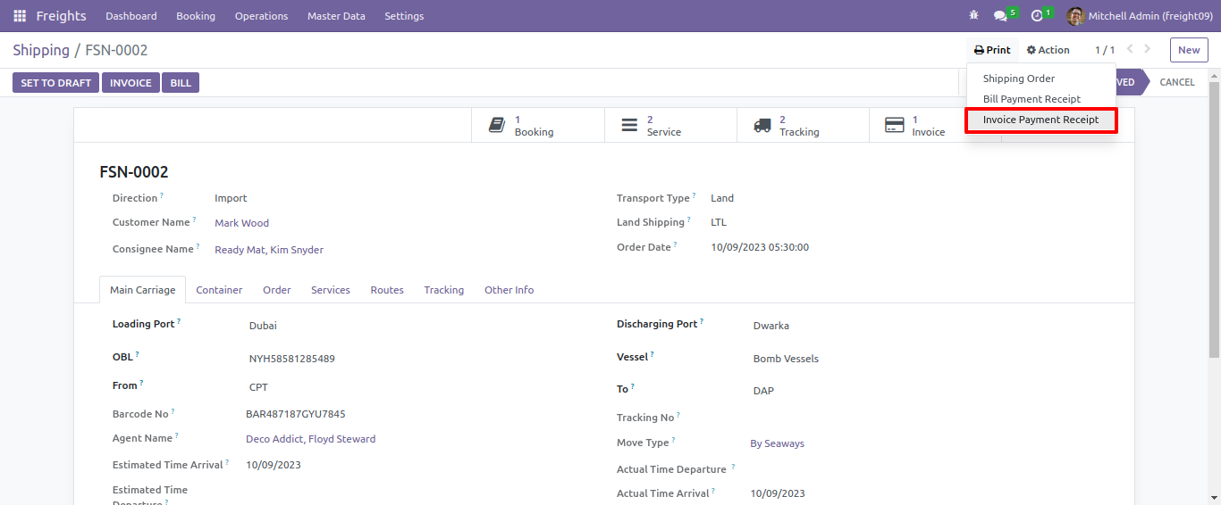The image size is (1221, 505).
Task: Open Service list smart button
Action: (x=670, y=125)
